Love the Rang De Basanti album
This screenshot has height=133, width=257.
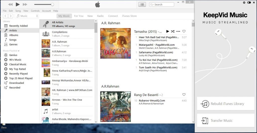(x=184, y=95)
